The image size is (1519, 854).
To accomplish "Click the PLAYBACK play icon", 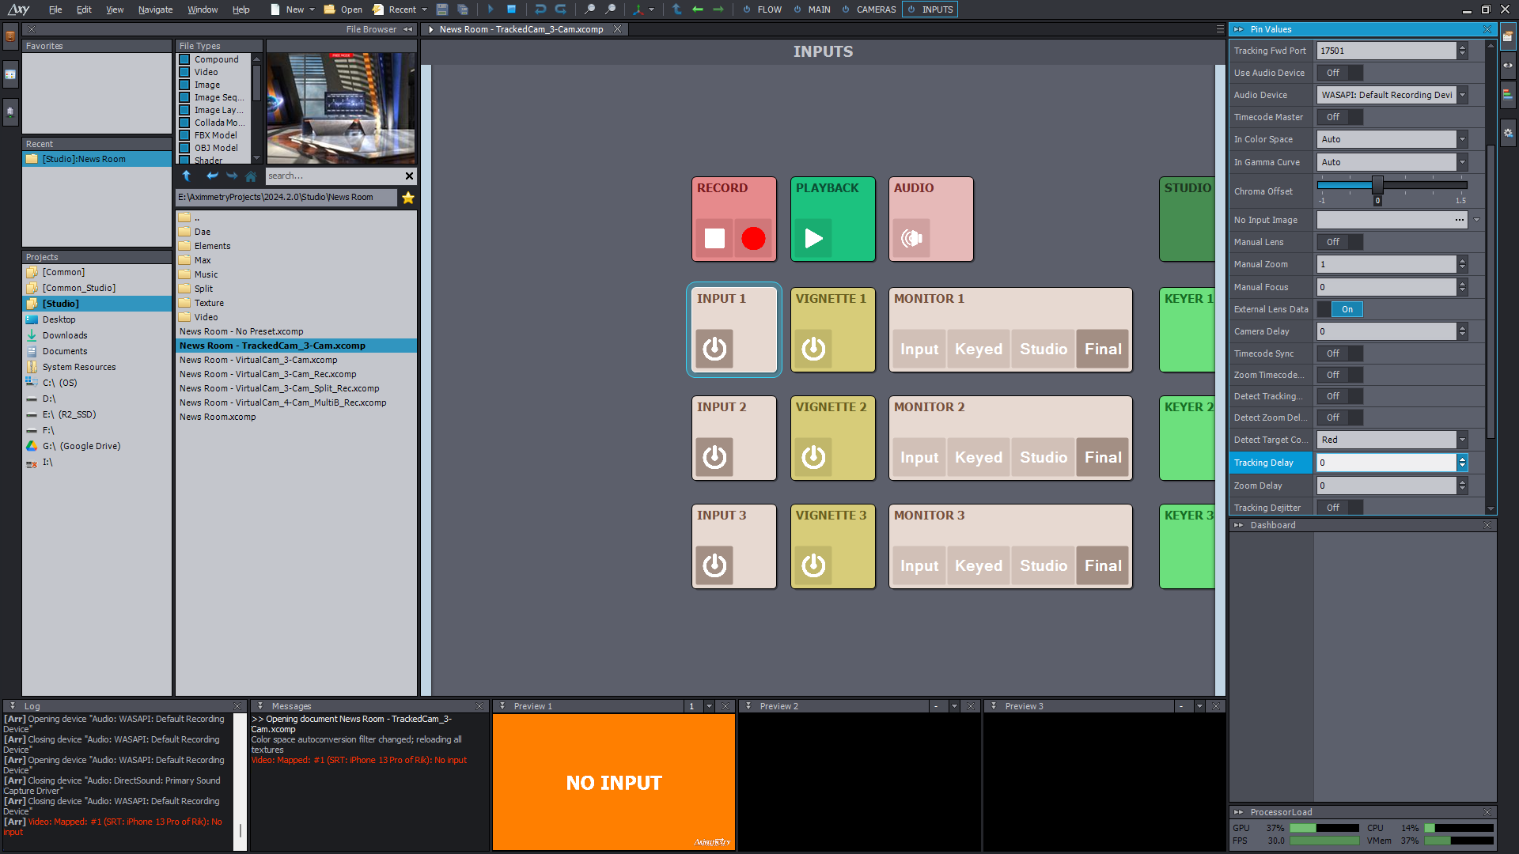I will (x=813, y=238).
